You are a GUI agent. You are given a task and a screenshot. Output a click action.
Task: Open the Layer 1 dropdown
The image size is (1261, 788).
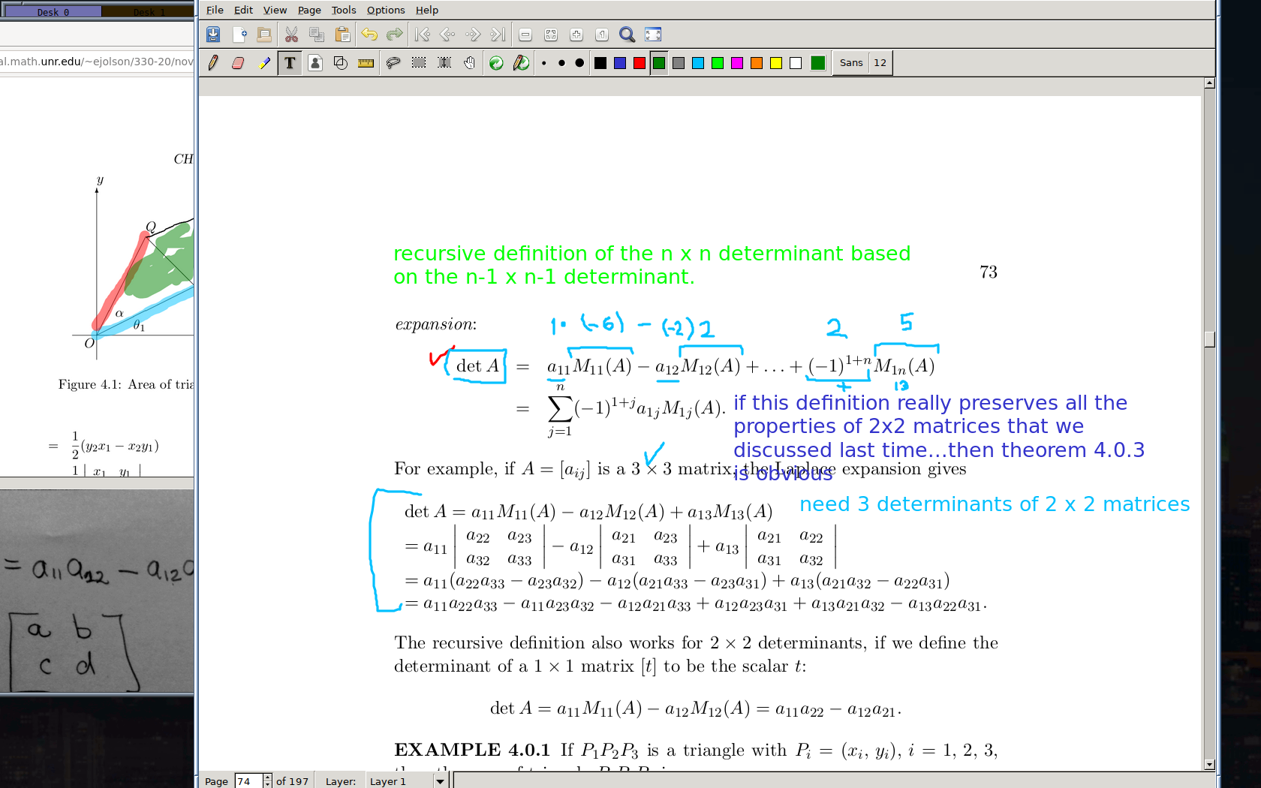(440, 781)
